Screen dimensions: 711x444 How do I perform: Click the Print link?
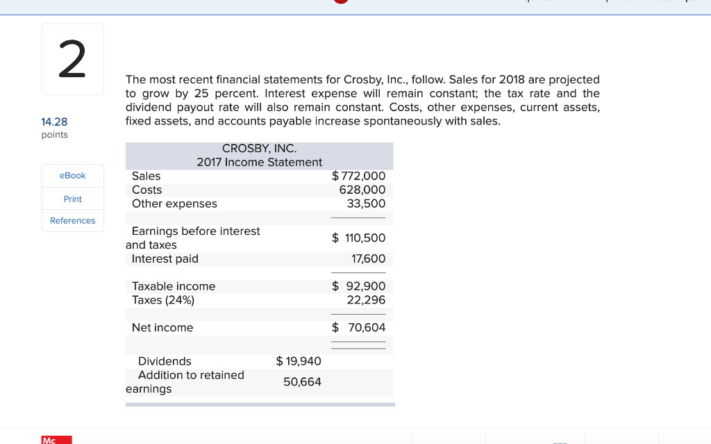click(x=72, y=199)
